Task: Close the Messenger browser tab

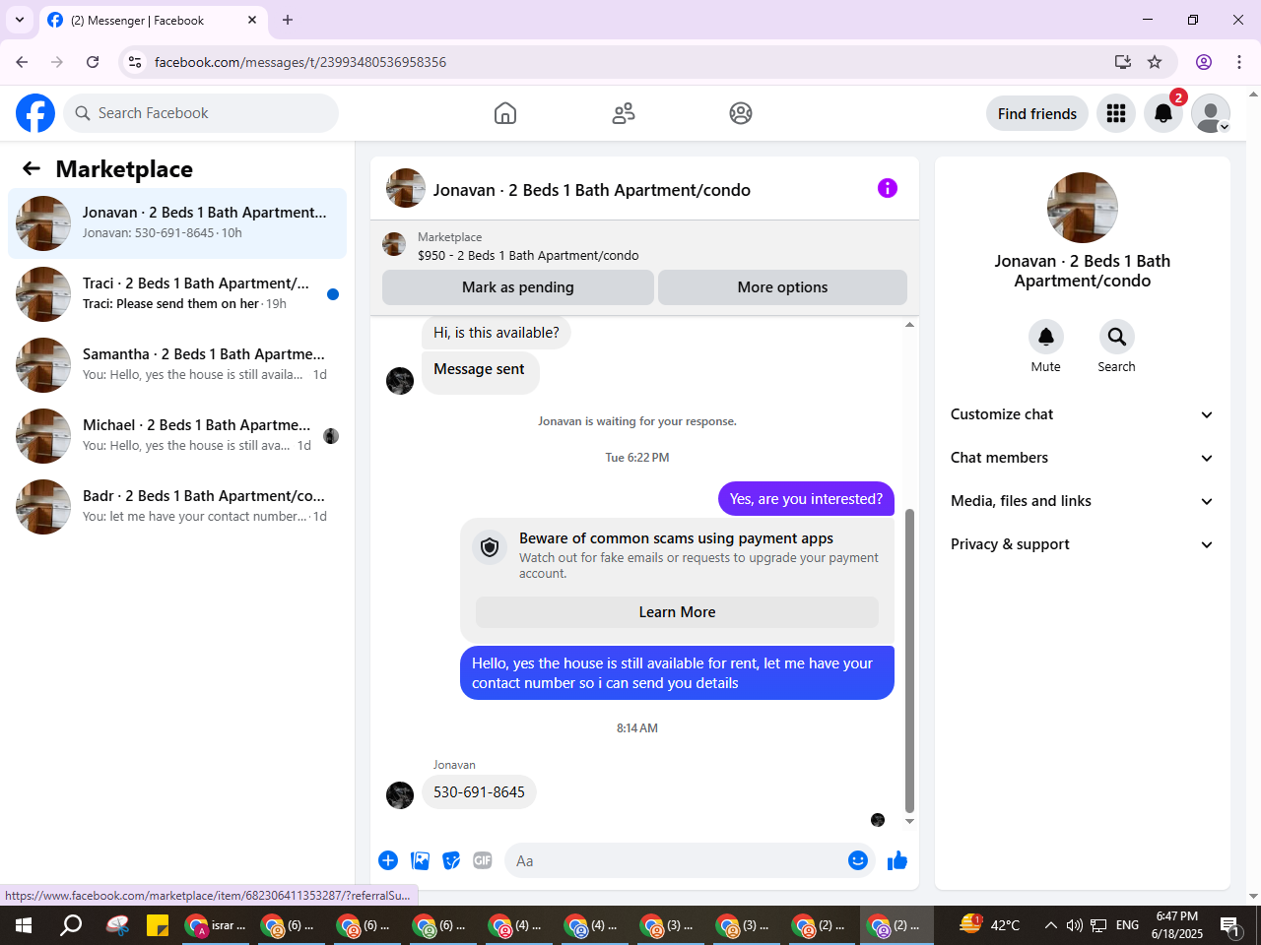Action: click(252, 20)
